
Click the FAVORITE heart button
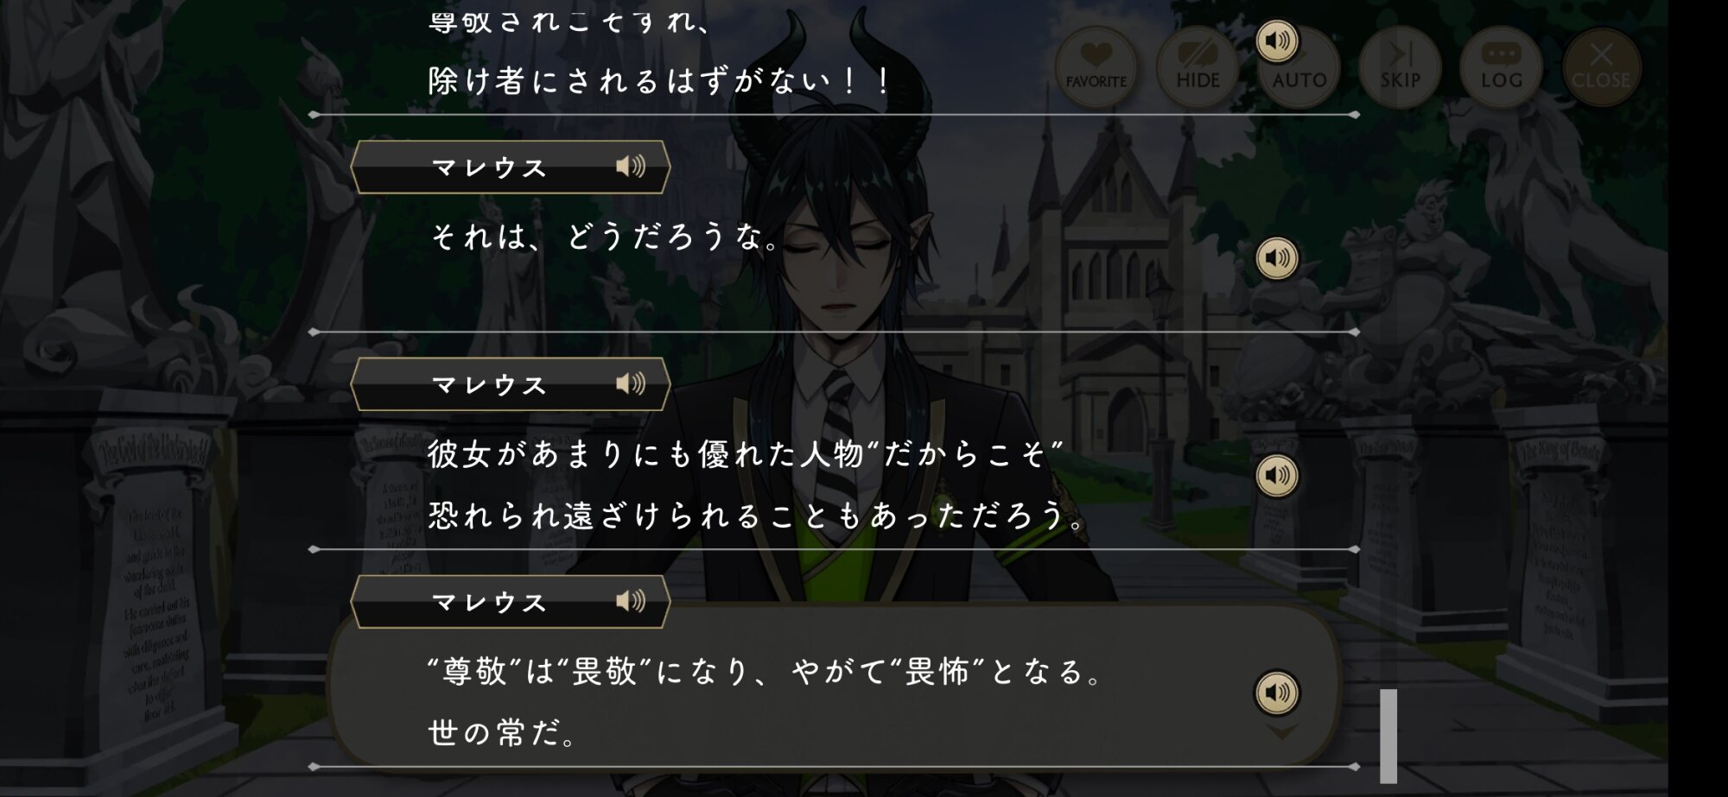pyautogui.click(x=1096, y=66)
